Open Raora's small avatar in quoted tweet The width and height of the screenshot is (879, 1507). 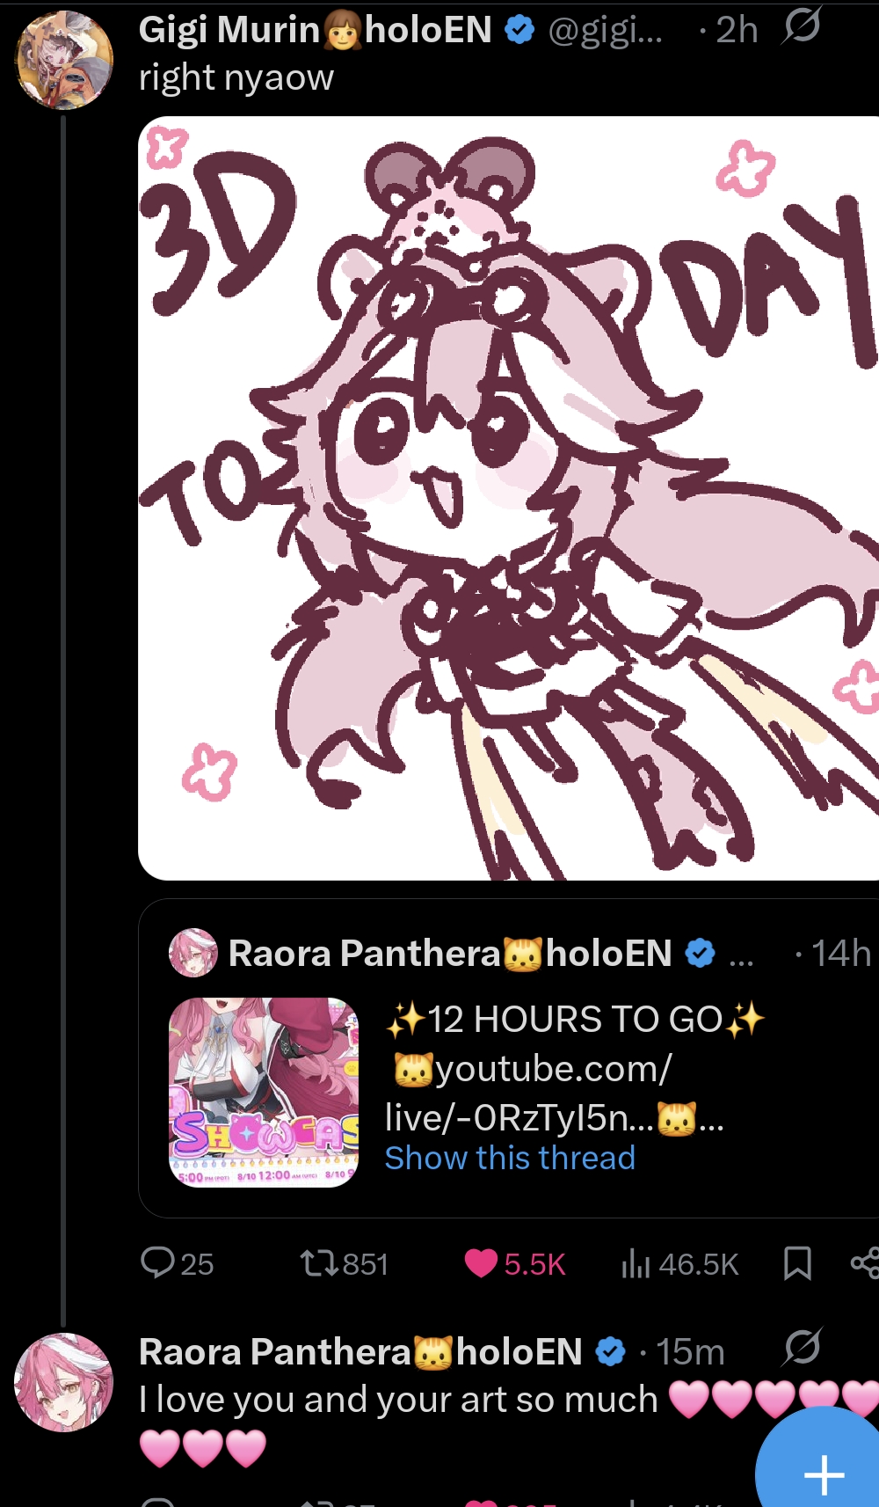(x=193, y=953)
